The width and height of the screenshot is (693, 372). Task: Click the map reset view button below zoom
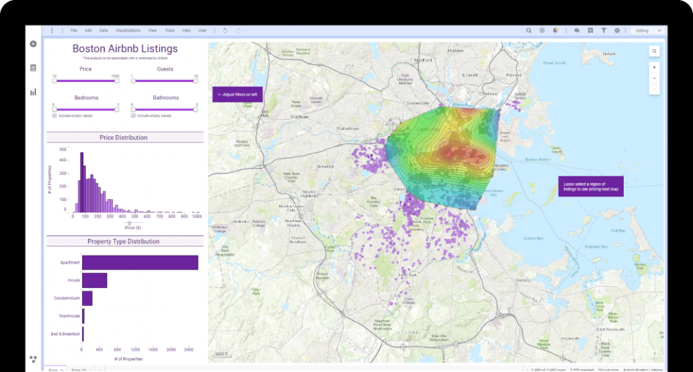(x=654, y=89)
